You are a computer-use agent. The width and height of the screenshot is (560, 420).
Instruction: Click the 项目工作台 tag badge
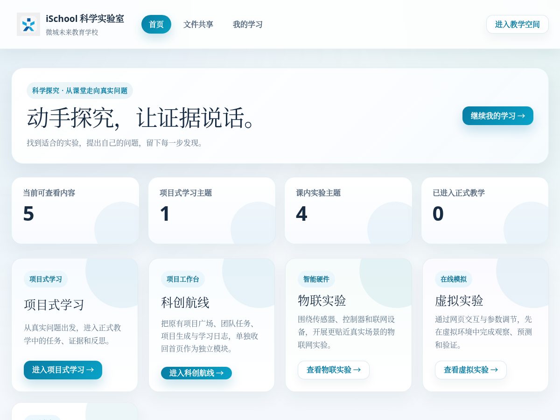tap(183, 279)
